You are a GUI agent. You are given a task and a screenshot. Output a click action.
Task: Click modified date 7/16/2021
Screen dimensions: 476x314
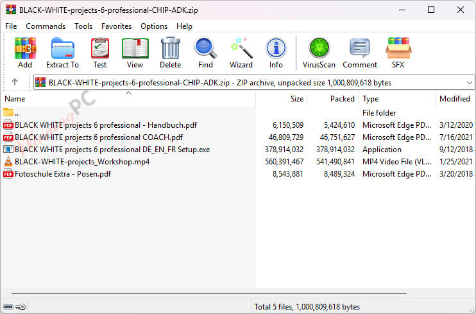coord(456,137)
